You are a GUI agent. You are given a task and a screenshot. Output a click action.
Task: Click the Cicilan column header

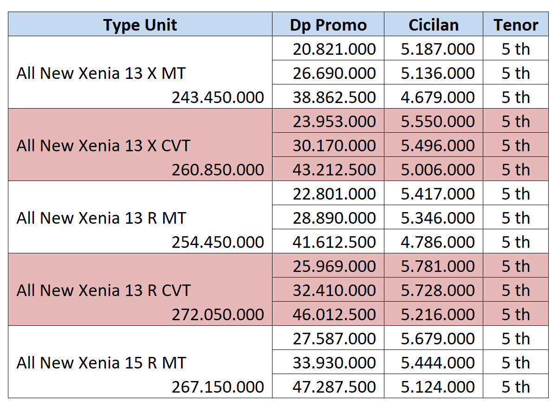click(433, 25)
